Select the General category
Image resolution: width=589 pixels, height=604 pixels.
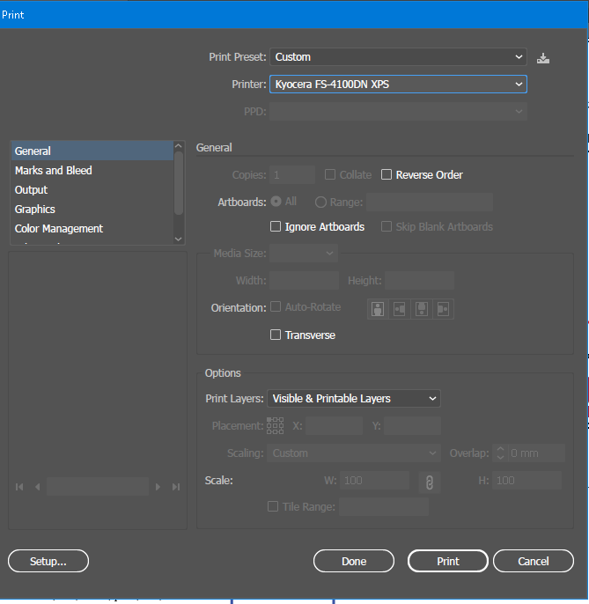tap(92, 151)
